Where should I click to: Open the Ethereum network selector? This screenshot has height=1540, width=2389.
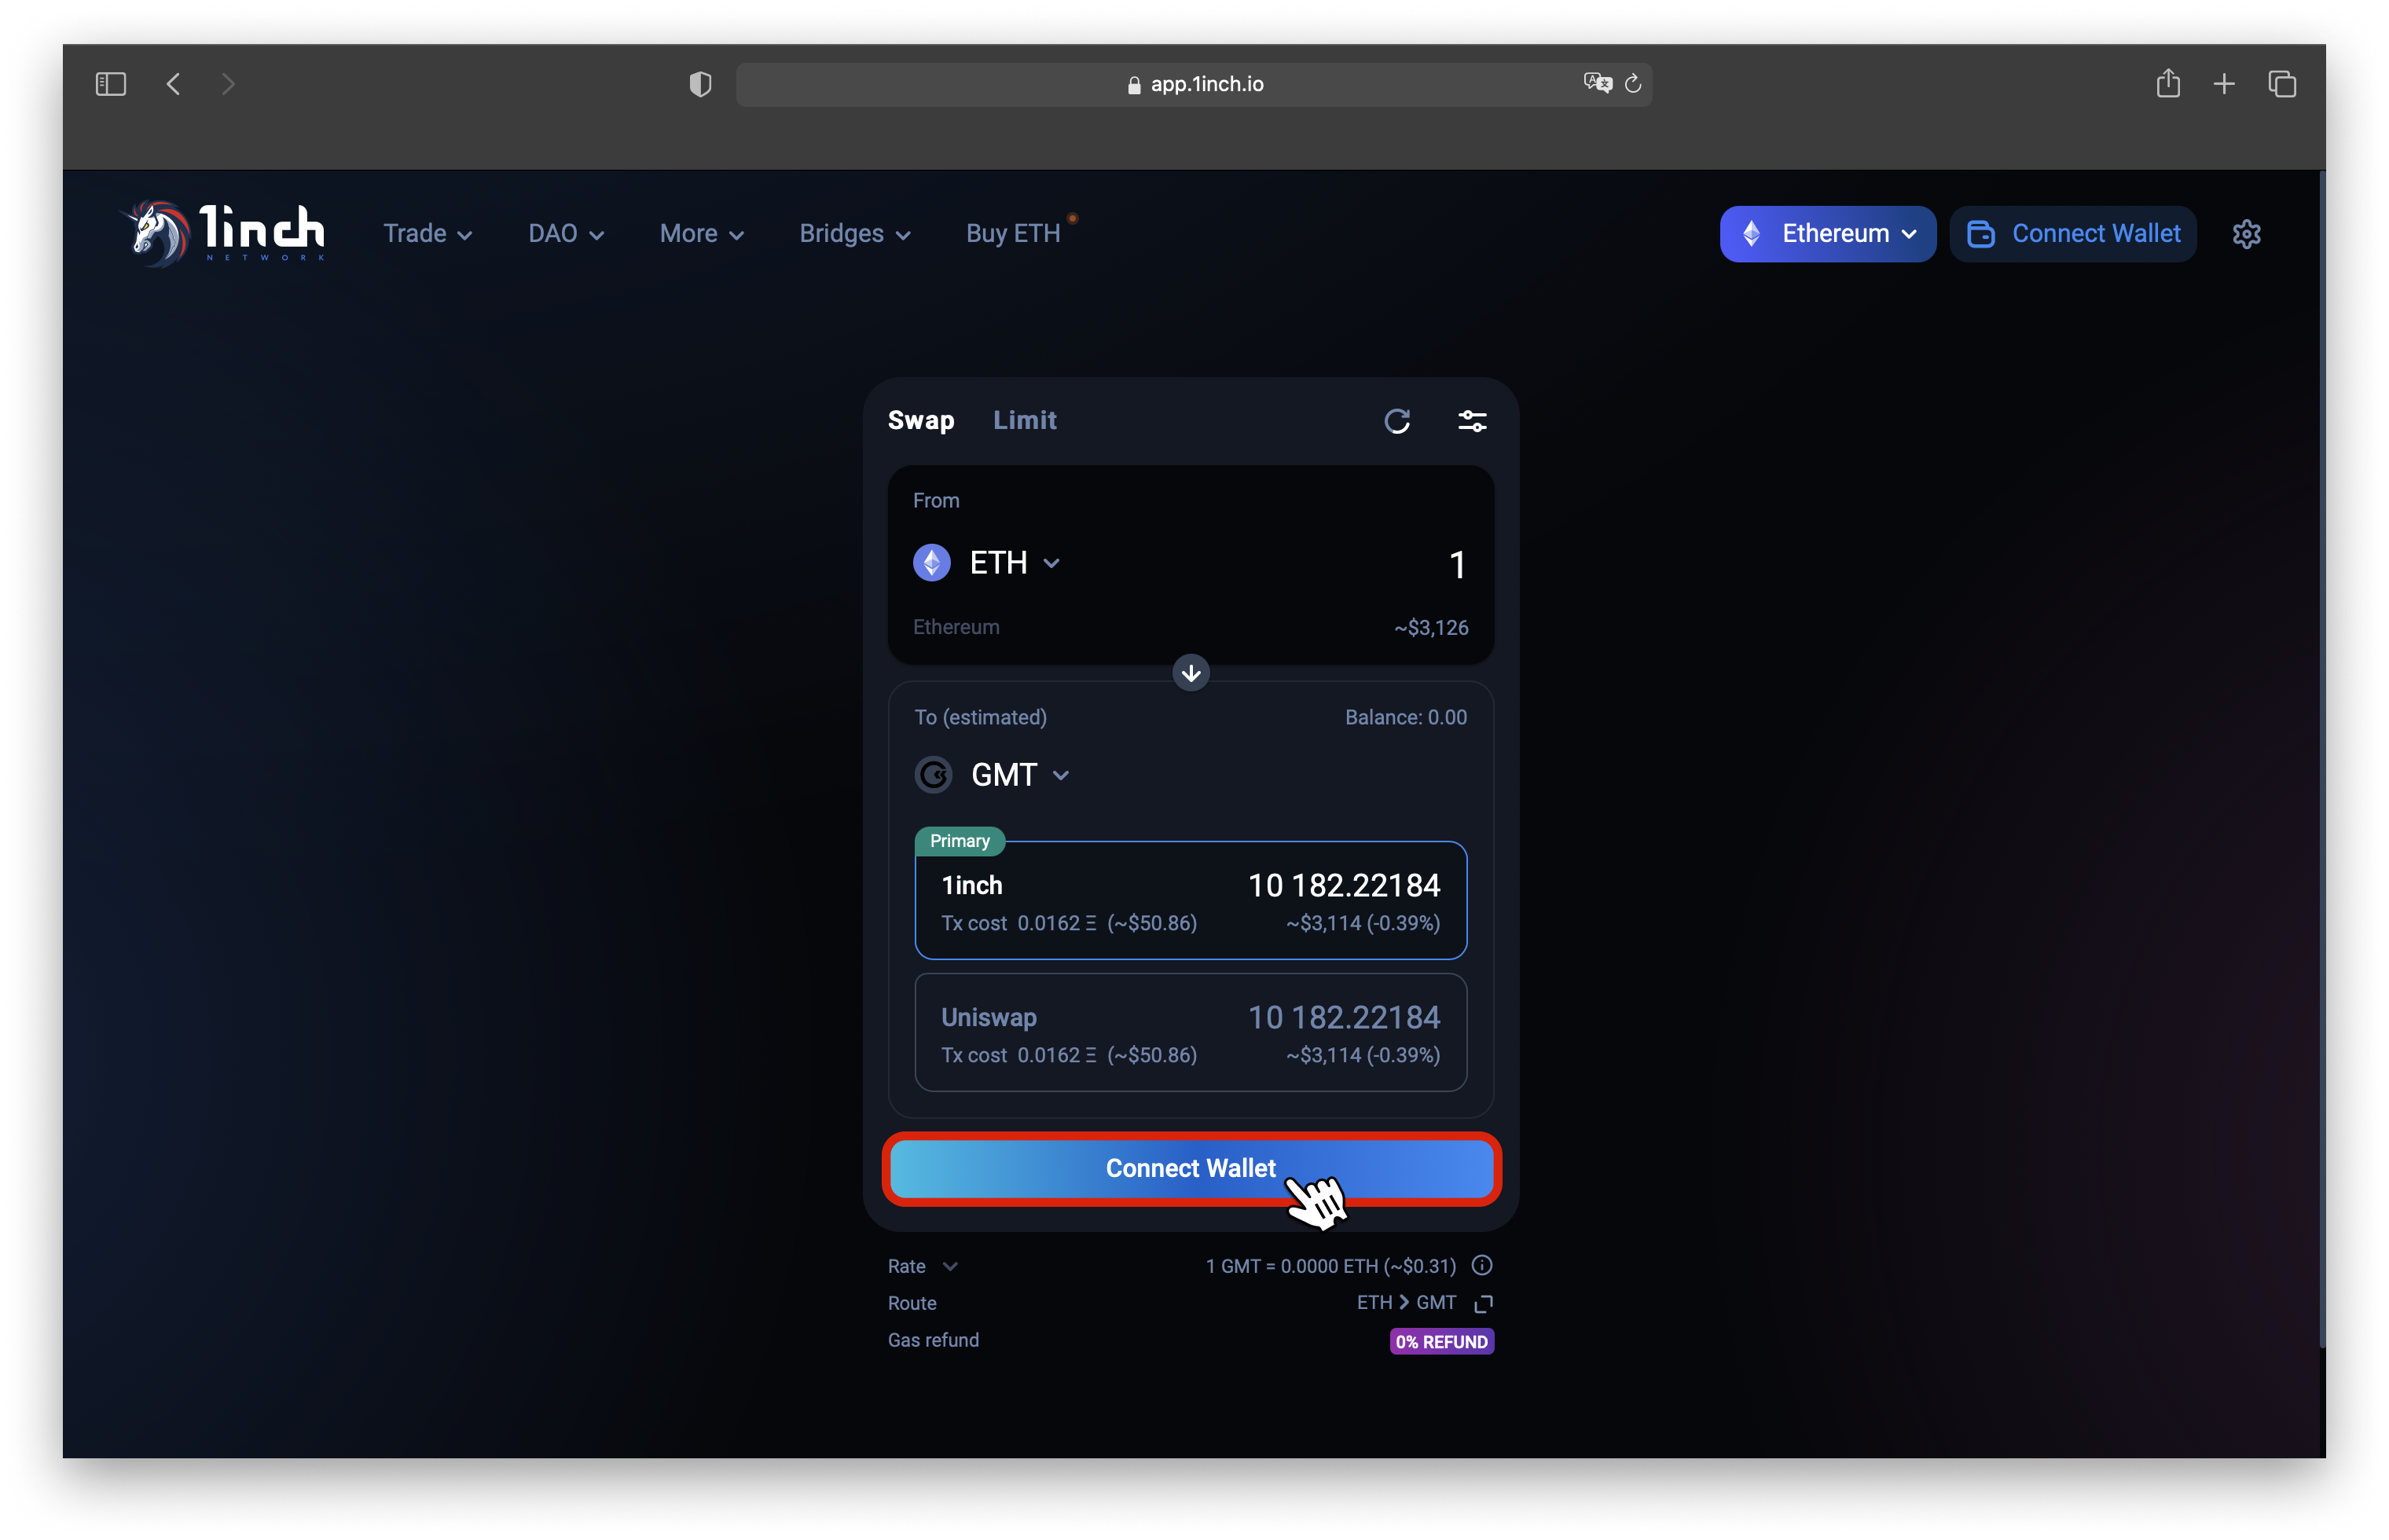pyautogui.click(x=1827, y=234)
